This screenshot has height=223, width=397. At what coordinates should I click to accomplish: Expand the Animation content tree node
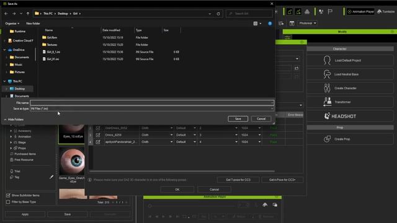(x=11, y=136)
